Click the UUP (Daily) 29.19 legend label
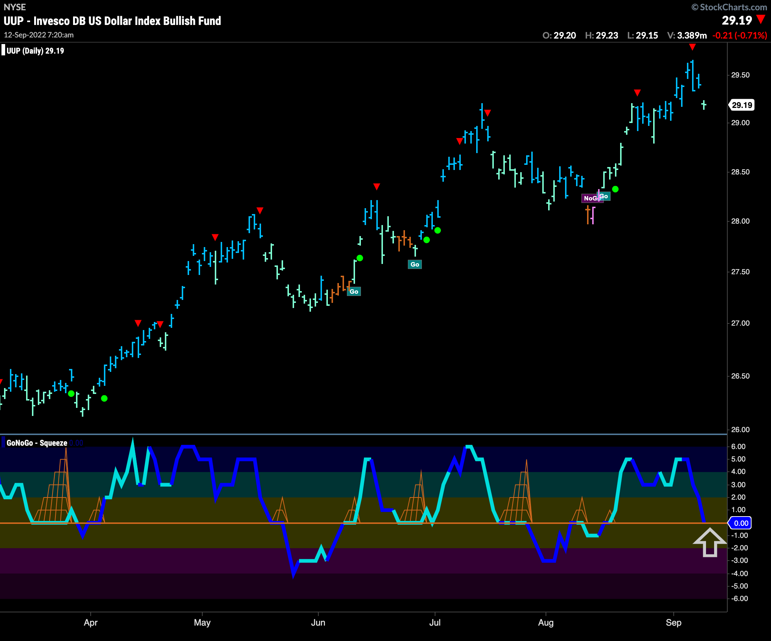Screen dimensions: 771x641 [x=35, y=51]
